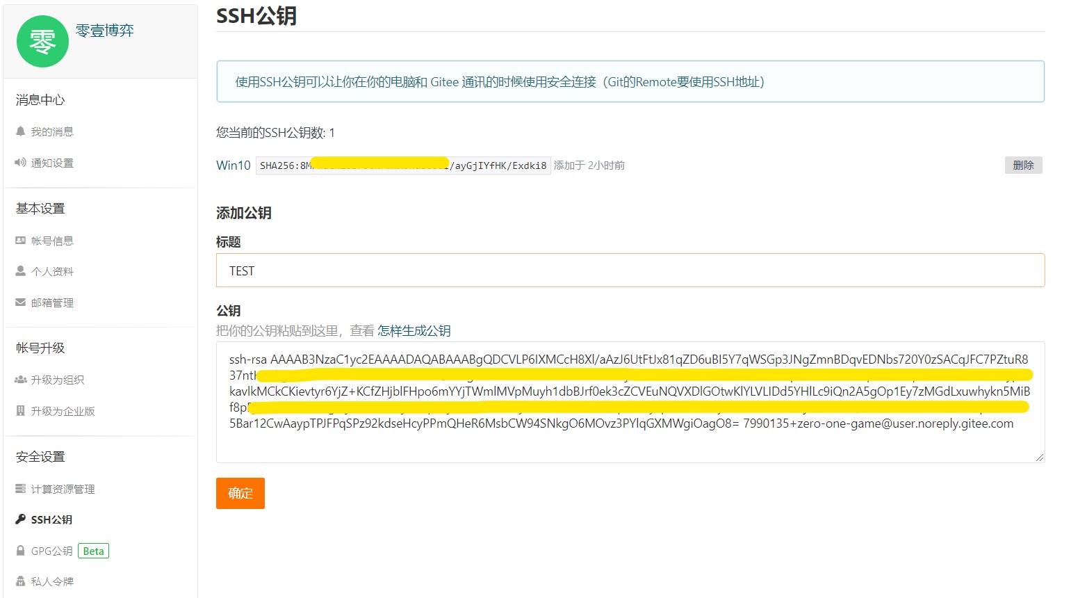Click the person icon beside 个人资料

point(20,271)
